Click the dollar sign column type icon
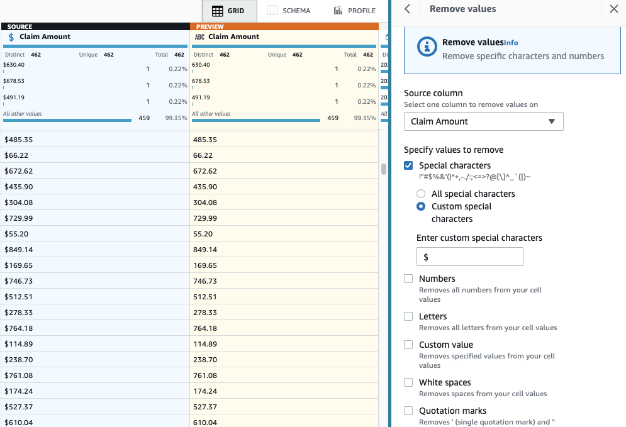This screenshot has width=626, height=427. pos(11,37)
